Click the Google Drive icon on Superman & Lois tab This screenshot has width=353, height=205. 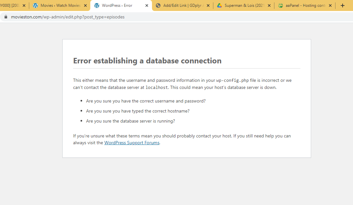coord(219,5)
